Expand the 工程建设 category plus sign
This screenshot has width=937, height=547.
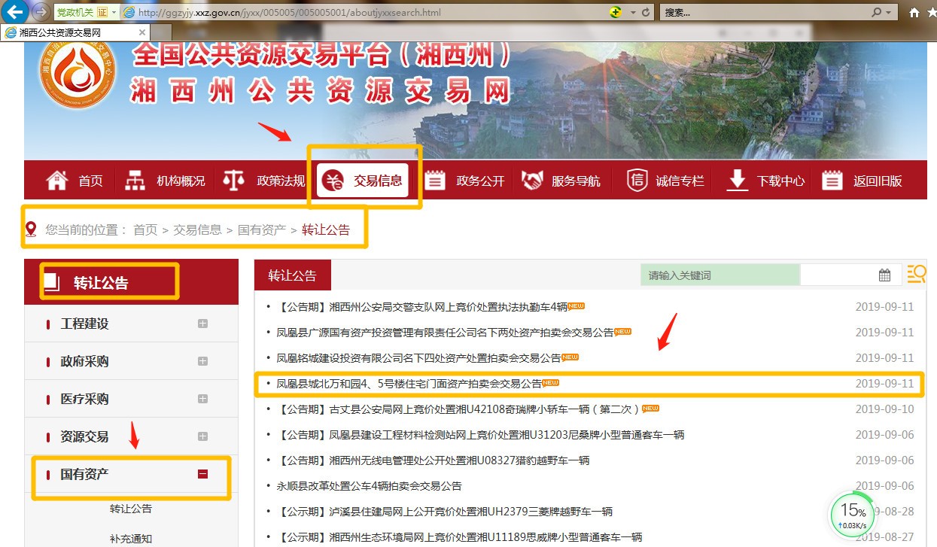pos(202,323)
